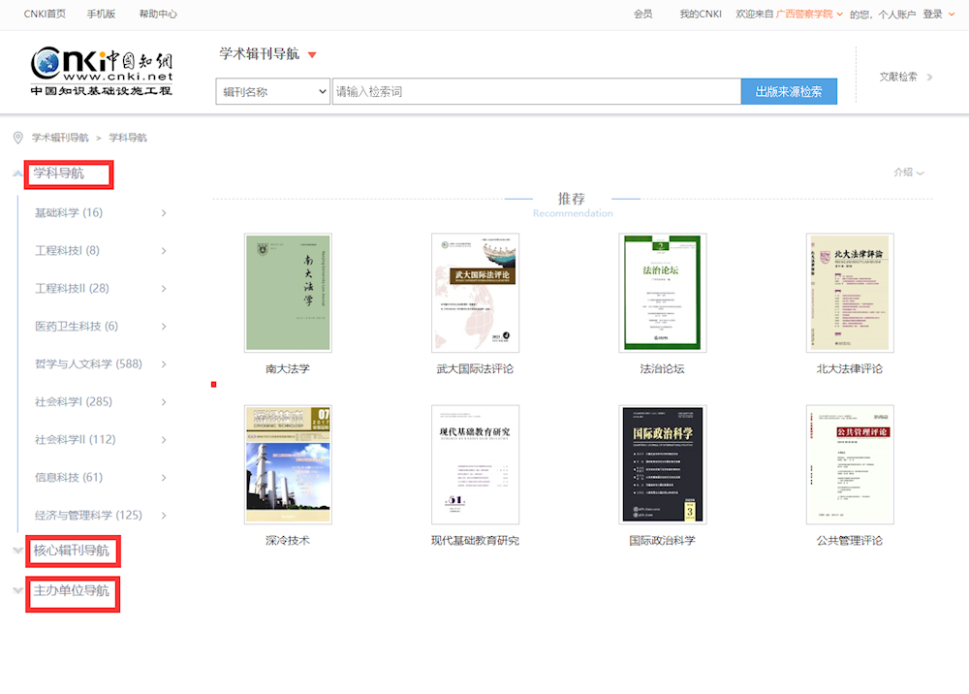Click the arrow next to 基础科学 (16)
Screen dimensions: 969x694
pos(164,213)
